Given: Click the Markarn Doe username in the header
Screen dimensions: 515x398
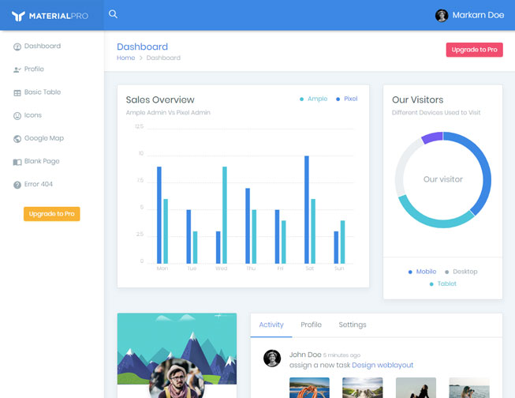Looking at the screenshot, I should pyautogui.click(x=478, y=15).
